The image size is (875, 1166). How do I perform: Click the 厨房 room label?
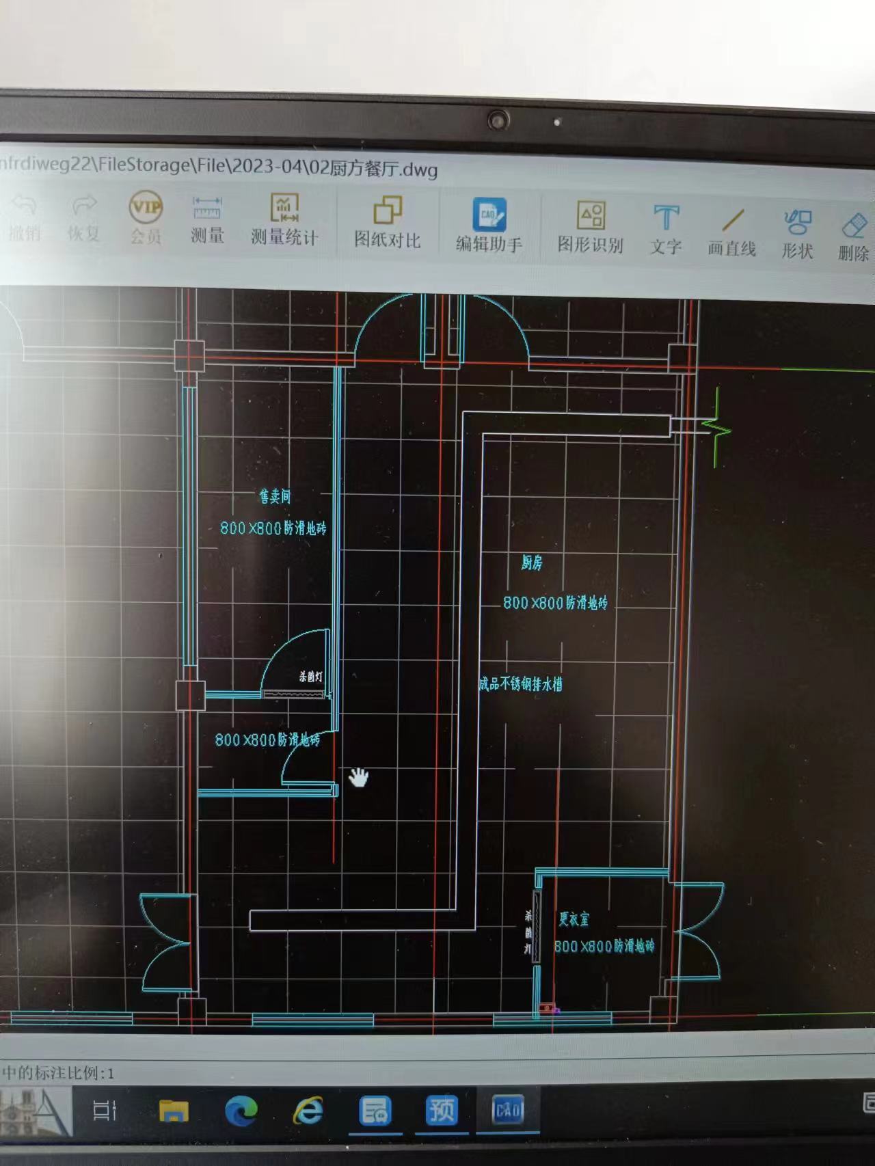(532, 562)
